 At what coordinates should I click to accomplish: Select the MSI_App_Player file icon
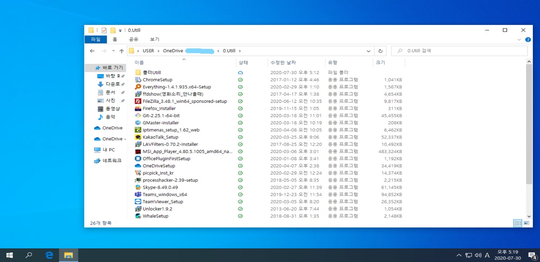click(x=138, y=151)
